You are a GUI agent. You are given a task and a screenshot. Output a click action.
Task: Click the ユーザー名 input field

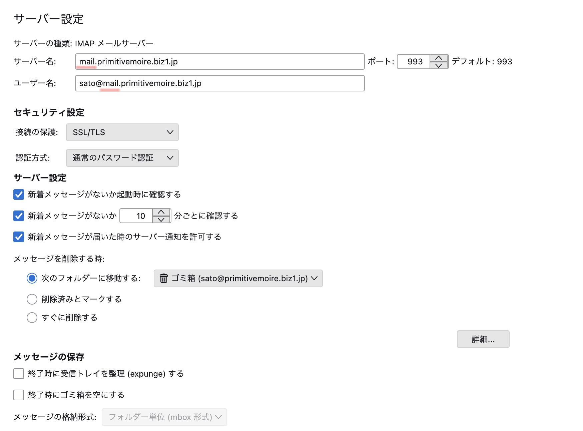tap(219, 83)
